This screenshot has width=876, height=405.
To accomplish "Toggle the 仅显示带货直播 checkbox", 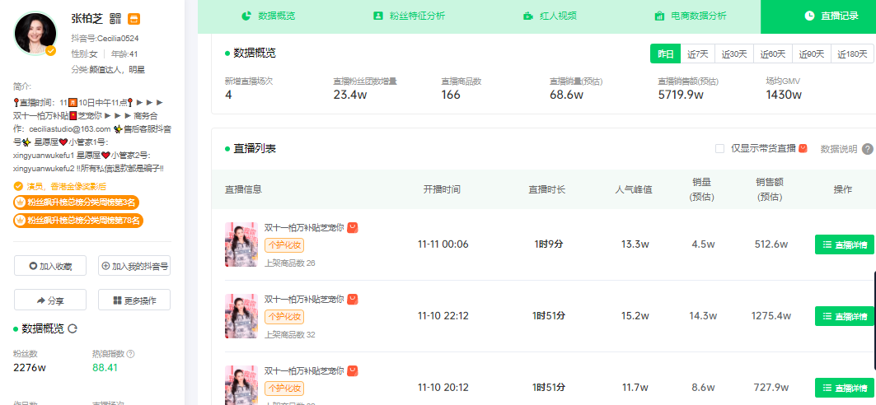I will pyautogui.click(x=720, y=148).
